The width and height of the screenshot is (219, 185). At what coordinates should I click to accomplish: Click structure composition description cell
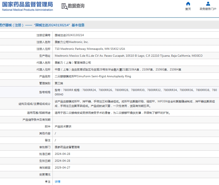click(x=136, y=104)
